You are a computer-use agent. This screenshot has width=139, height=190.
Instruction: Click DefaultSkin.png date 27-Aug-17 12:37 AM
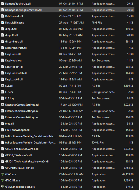point(71,23)
